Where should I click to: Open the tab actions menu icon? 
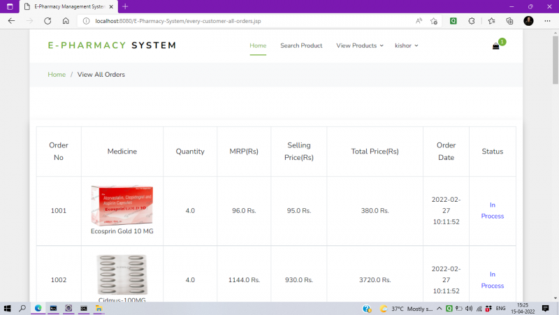coord(10,6)
